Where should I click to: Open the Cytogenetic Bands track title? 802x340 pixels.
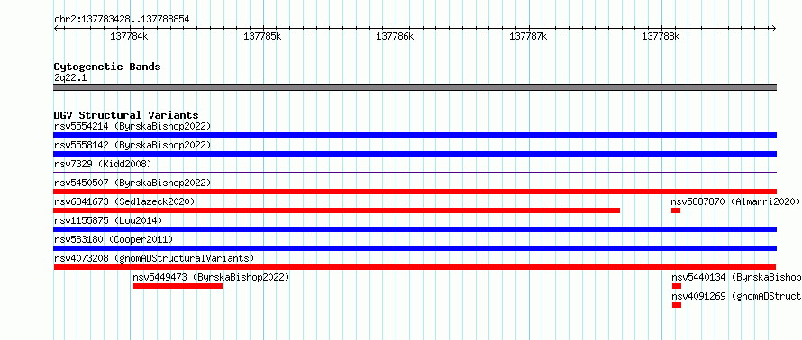tap(107, 67)
